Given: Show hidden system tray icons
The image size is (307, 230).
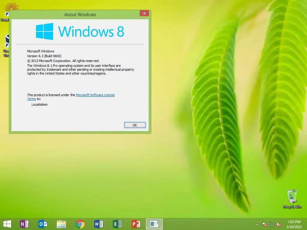Looking at the screenshot, I should tap(257, 224).
